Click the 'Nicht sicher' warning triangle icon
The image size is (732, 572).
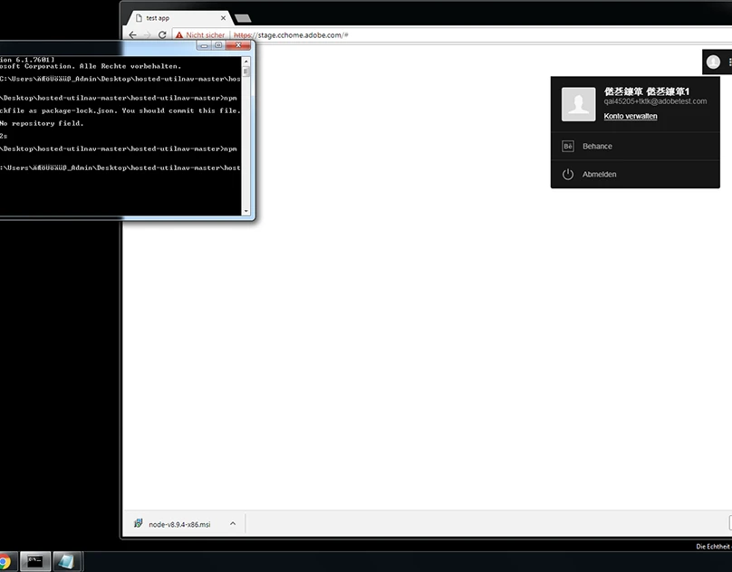pyautogui.click(x=179, y=35)
